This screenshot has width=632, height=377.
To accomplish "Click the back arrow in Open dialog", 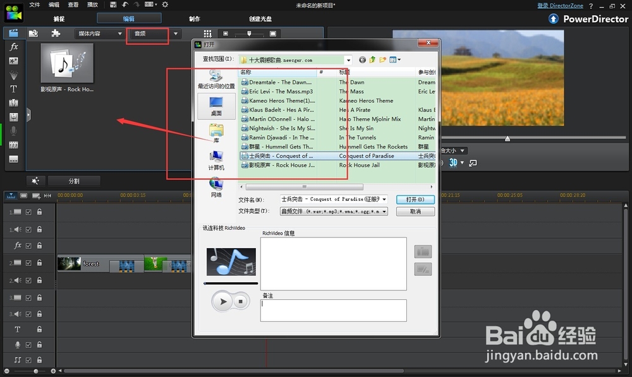I will 362,59.
